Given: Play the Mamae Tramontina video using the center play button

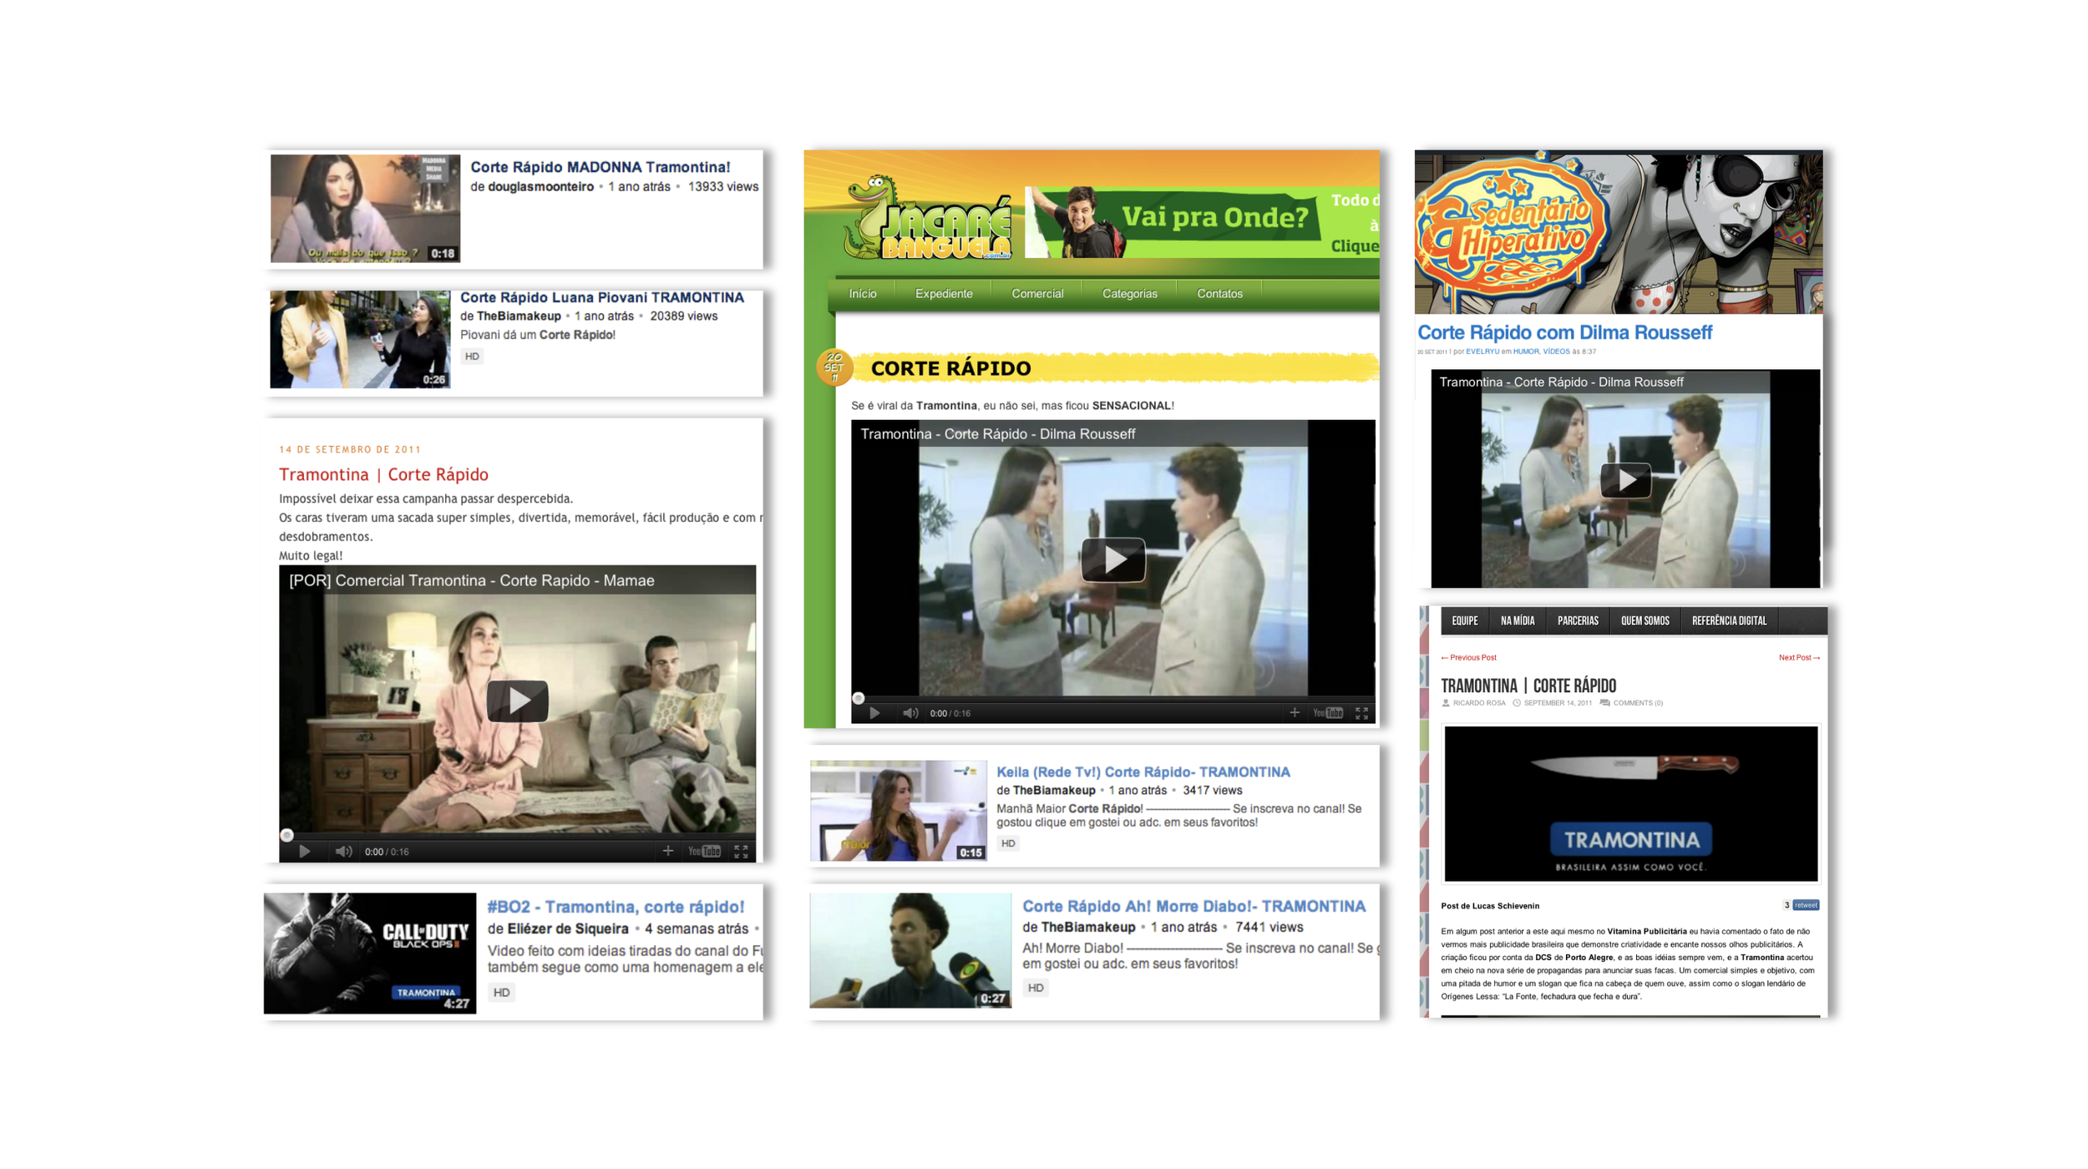Looking at the screenshot, I should point(517,701).
